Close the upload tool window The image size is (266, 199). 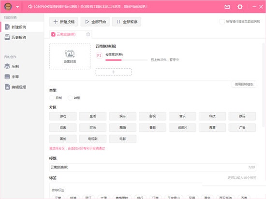point(261,7)
